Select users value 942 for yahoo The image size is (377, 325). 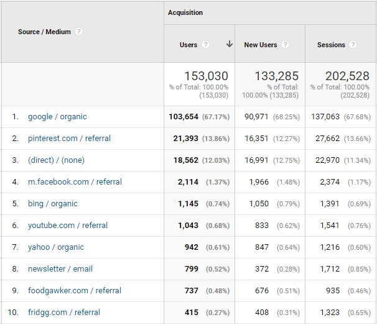point(192,247)
